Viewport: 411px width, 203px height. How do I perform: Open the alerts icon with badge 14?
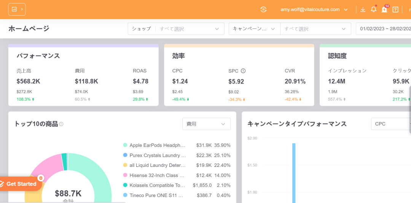pyautogui.click(x=384, y=9)
